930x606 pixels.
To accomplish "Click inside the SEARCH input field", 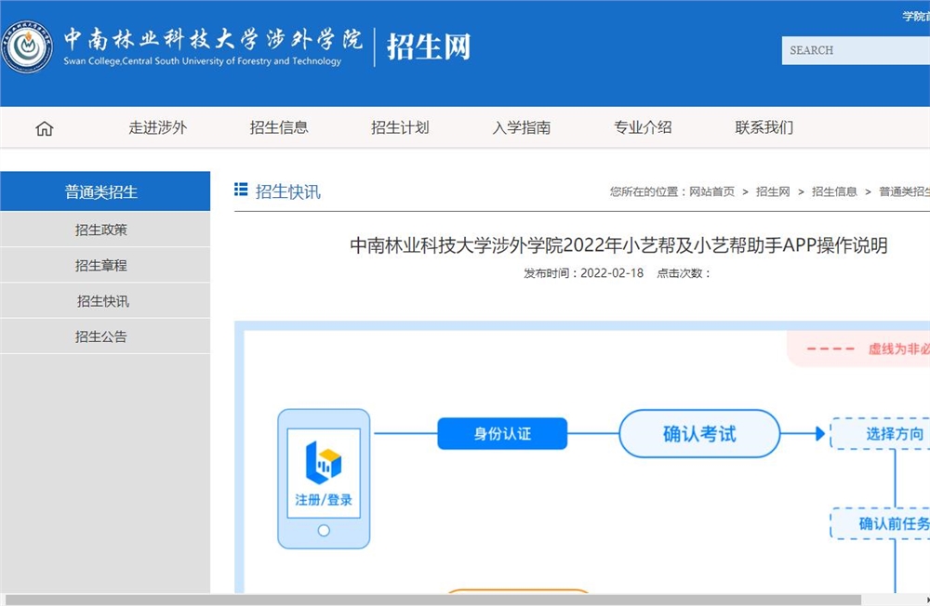I will pyautogui.click(x=856, y=50).
